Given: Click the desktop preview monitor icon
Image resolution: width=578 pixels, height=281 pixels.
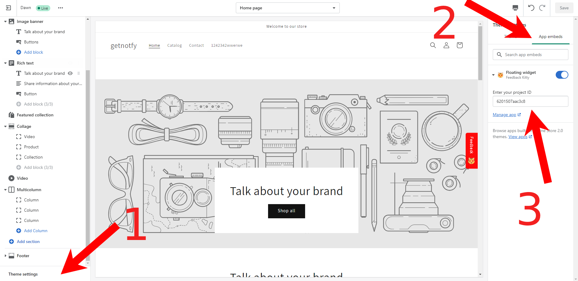Looking at the screenshot, I should [515, 8].
